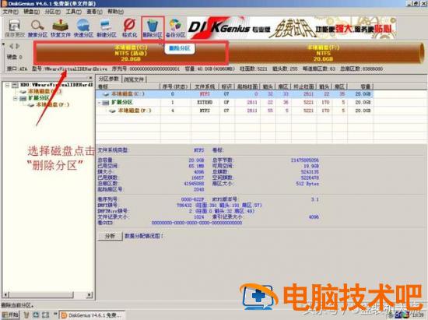Click the 容量 column header

[360, 87]
